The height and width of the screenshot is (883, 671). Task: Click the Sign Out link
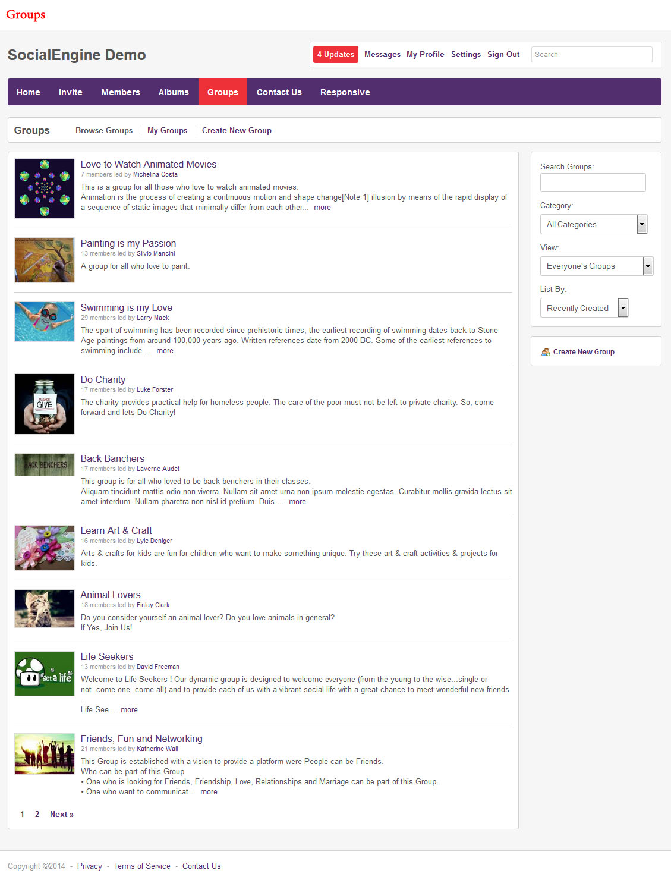(503, 54)
